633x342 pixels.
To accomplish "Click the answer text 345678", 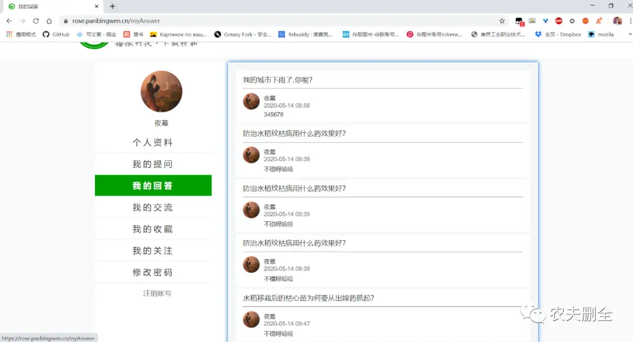I will point(274,115).
